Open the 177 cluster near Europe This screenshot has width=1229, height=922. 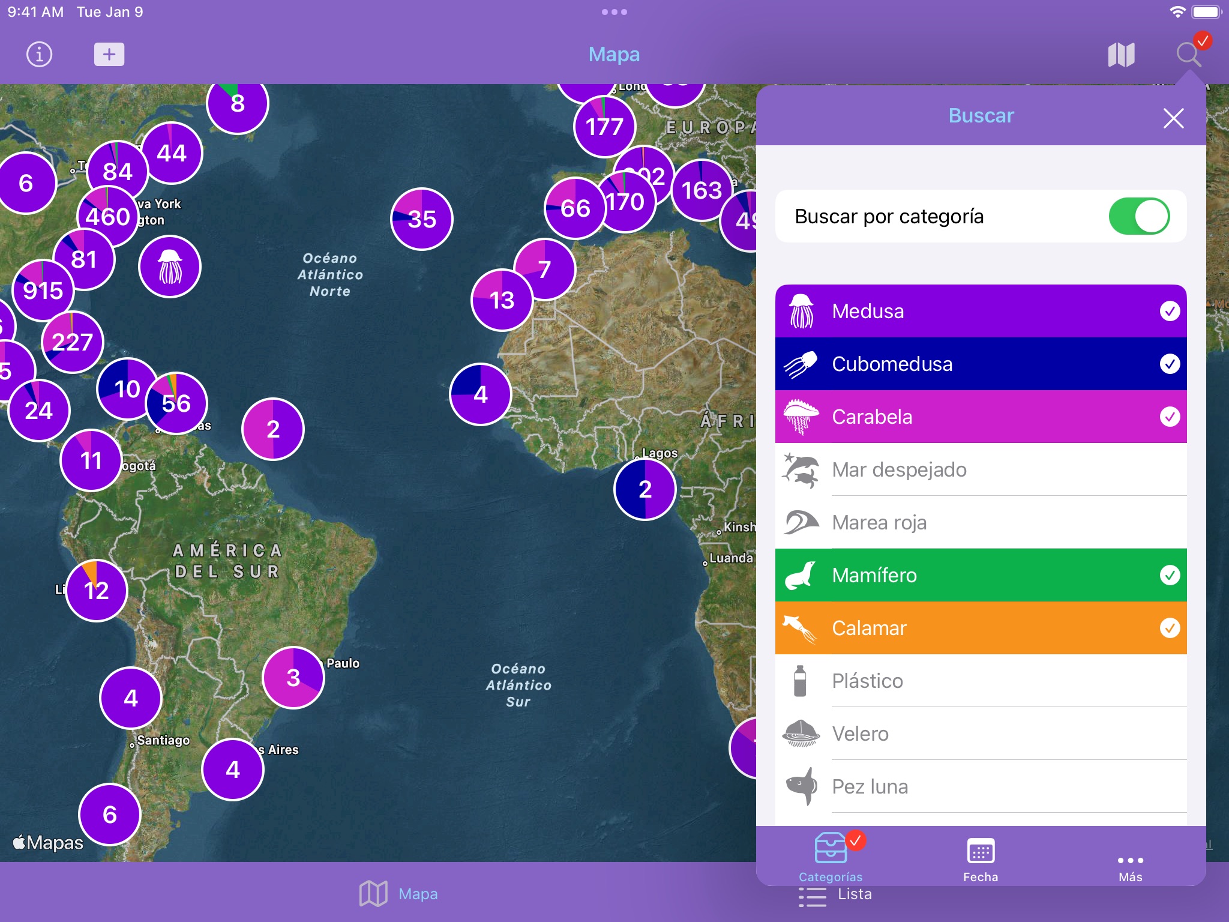tap(604, 127)
